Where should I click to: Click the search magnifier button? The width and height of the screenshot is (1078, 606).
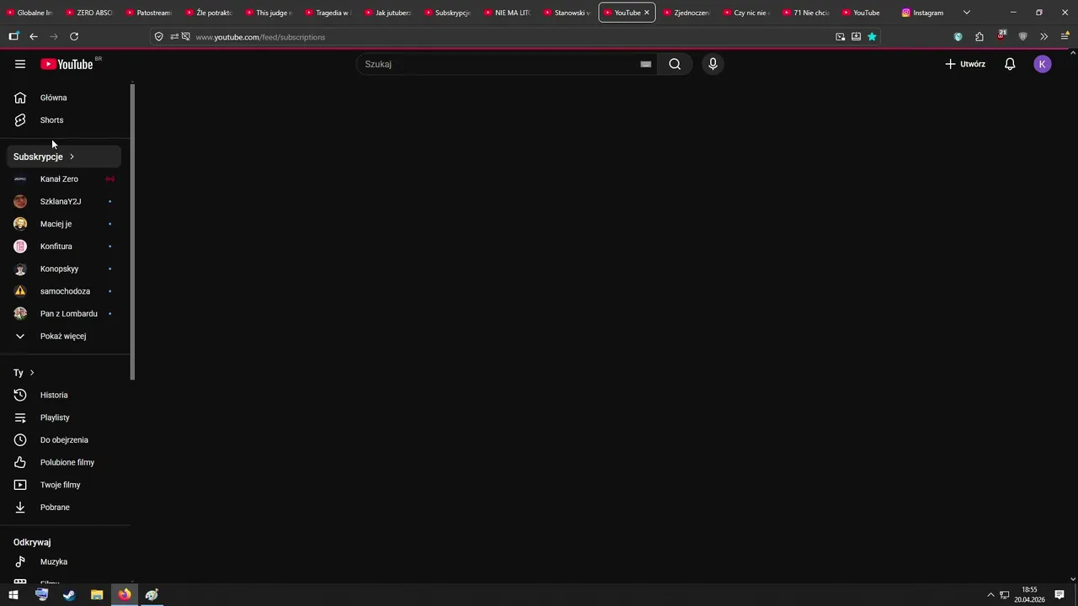[x=675, y=64]
